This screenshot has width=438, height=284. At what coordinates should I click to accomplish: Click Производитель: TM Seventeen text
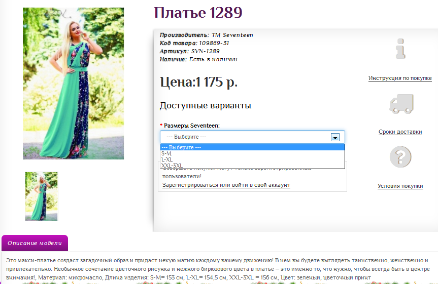point(207,35)
